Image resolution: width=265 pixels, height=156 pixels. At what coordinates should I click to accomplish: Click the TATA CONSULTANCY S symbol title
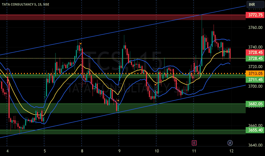click(x=26, y=4)
